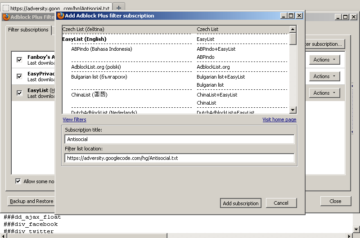Maximize the Add subscription dialog

(x=291, y=16)
